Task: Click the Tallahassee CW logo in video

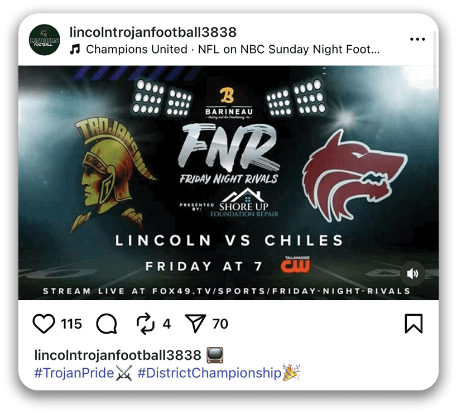Action: (x=296, y=264)
